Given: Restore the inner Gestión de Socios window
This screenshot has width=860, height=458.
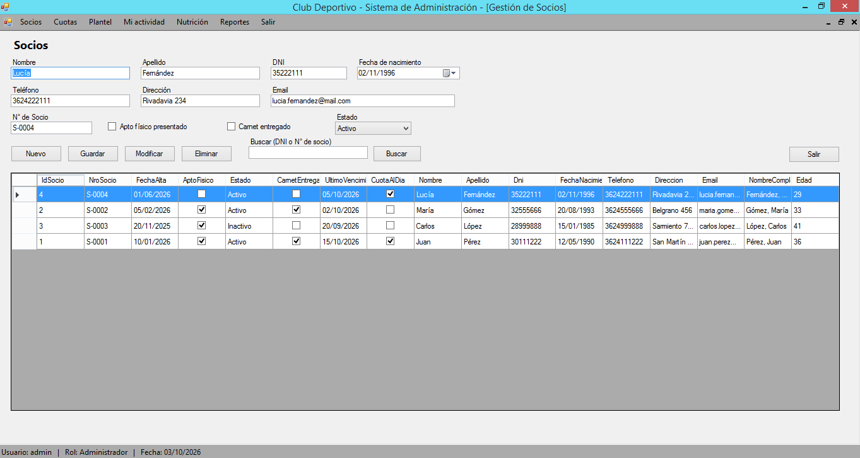Looking at the screenshot, I should (x=841, y=22).
